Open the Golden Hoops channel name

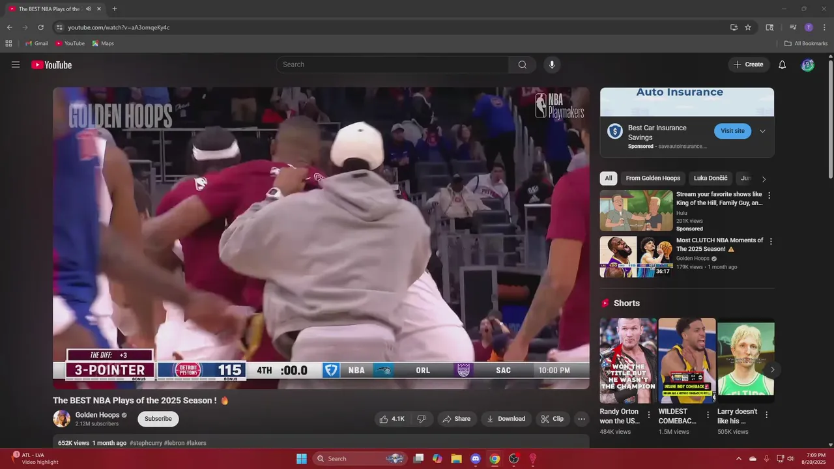pos(97,415)
